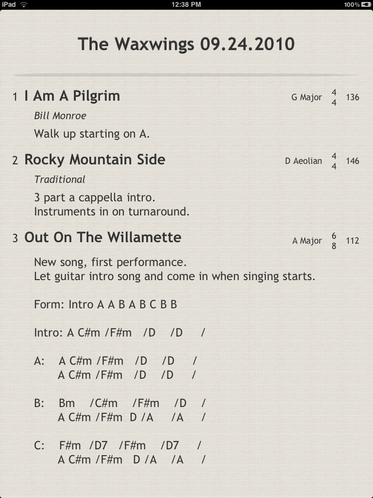Tap the note Walk up starting on A.
Screen dimensions: 373x498
[92, 134]
